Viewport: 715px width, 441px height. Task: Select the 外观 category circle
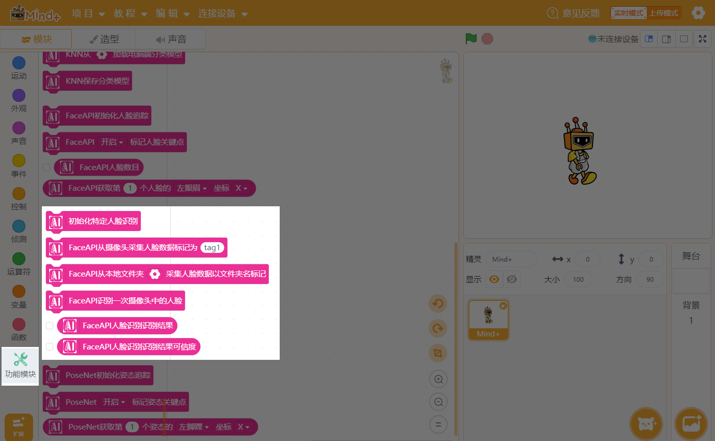coord(19,96)
